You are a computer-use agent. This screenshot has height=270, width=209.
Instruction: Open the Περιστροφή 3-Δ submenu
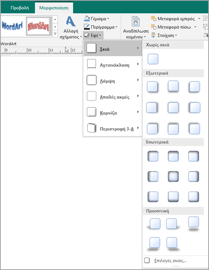[x=113, y=128]
